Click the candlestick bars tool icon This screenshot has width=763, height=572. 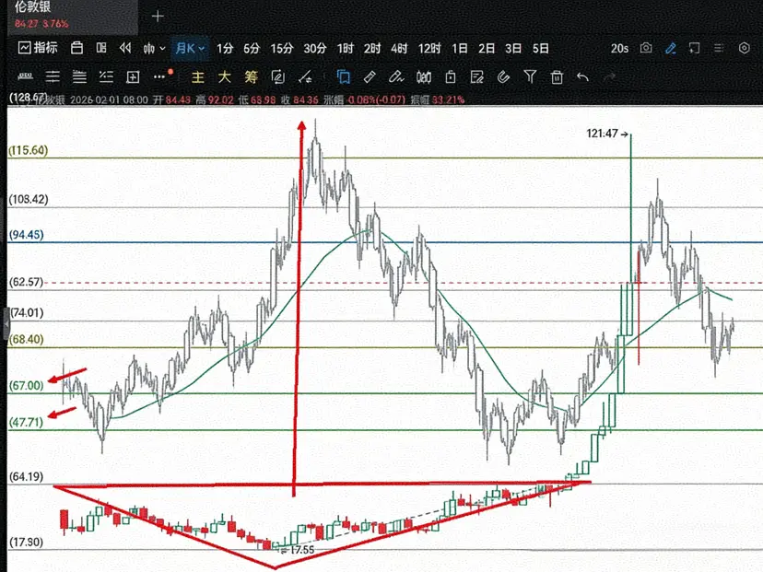[x=424, y=76]
